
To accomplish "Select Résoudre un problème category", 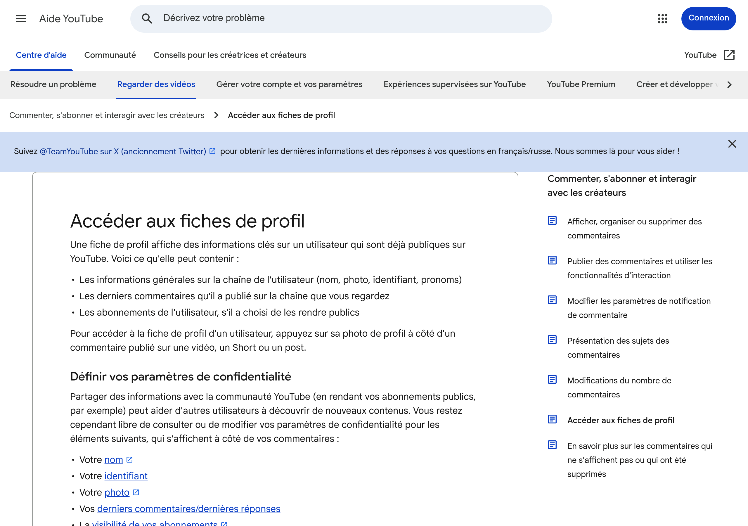I will click(53, 84).
